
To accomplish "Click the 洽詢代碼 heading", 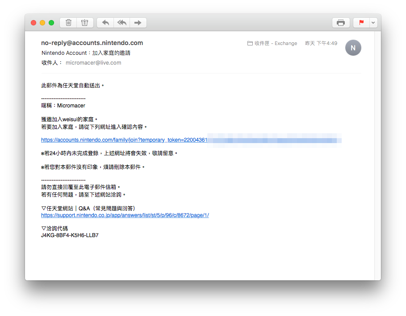I will [54, 228].
